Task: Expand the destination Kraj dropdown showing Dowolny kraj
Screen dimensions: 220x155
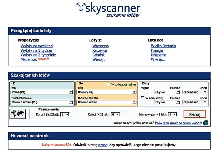Action: click(x=106, y=92)
